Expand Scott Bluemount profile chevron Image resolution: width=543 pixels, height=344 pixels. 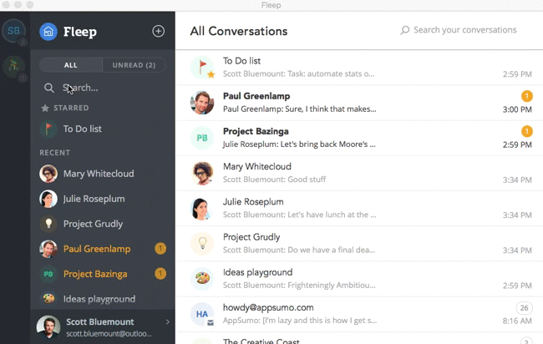point(168,322)
